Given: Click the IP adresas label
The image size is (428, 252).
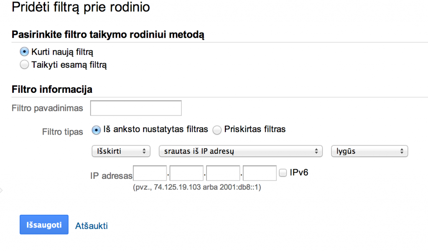Looking at the screenshot, I should tap(111, 176).
